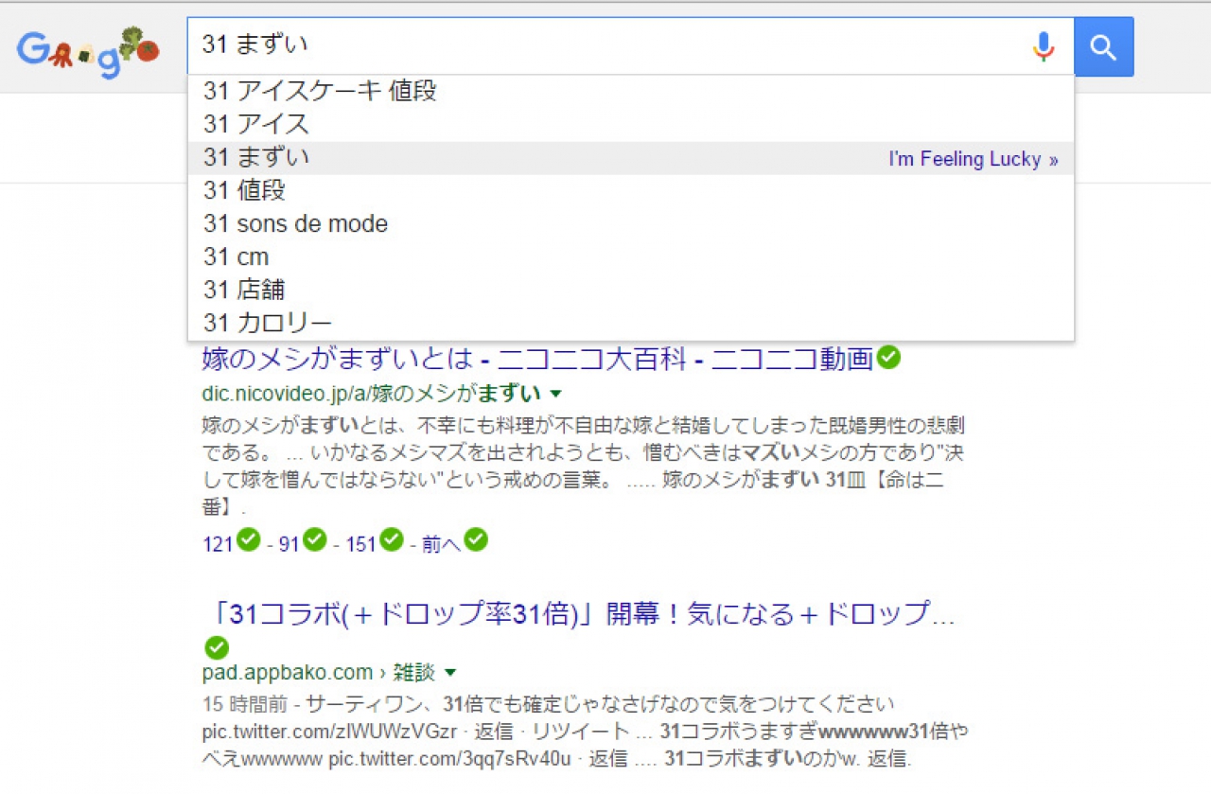The height and width of the screenshot is (794, 1211).
Task: Select suggestion 31 カロリー
Action: tap(631, 323)
